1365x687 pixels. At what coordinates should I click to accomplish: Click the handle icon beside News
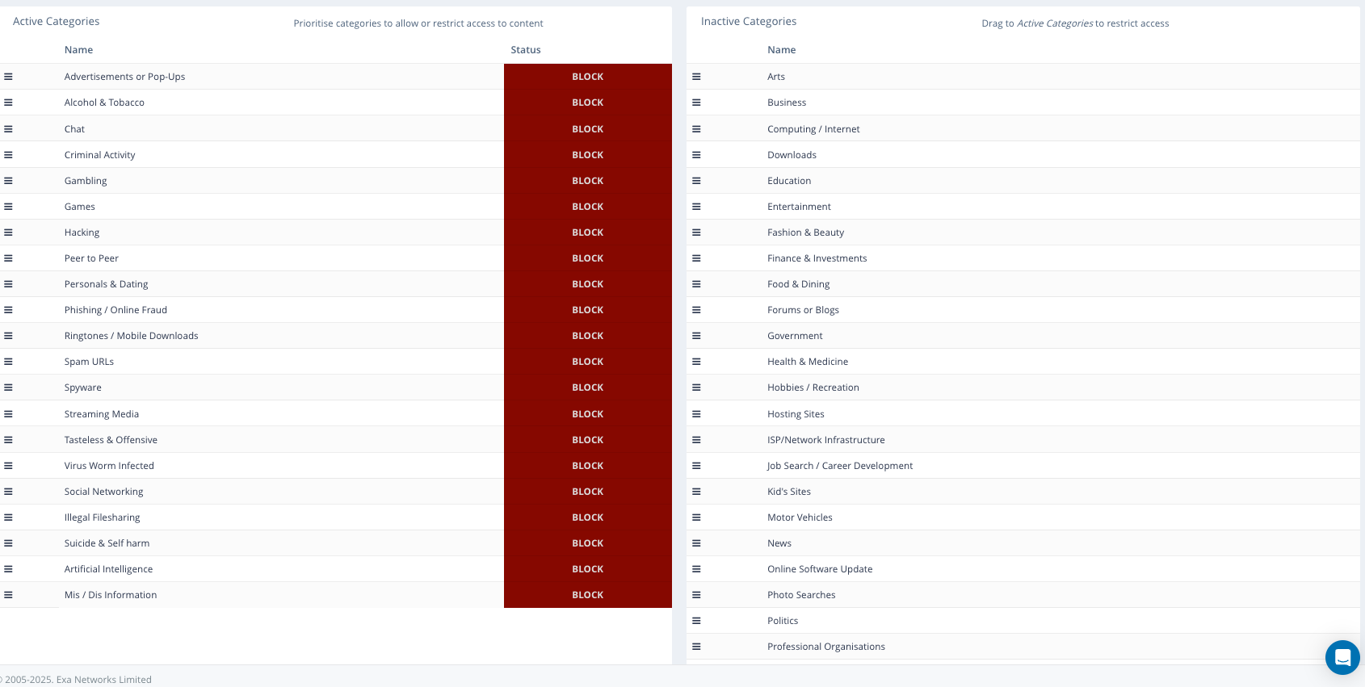pos(696,543)
